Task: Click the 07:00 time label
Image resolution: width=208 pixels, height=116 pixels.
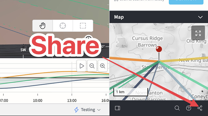Action: pos(4,100)
